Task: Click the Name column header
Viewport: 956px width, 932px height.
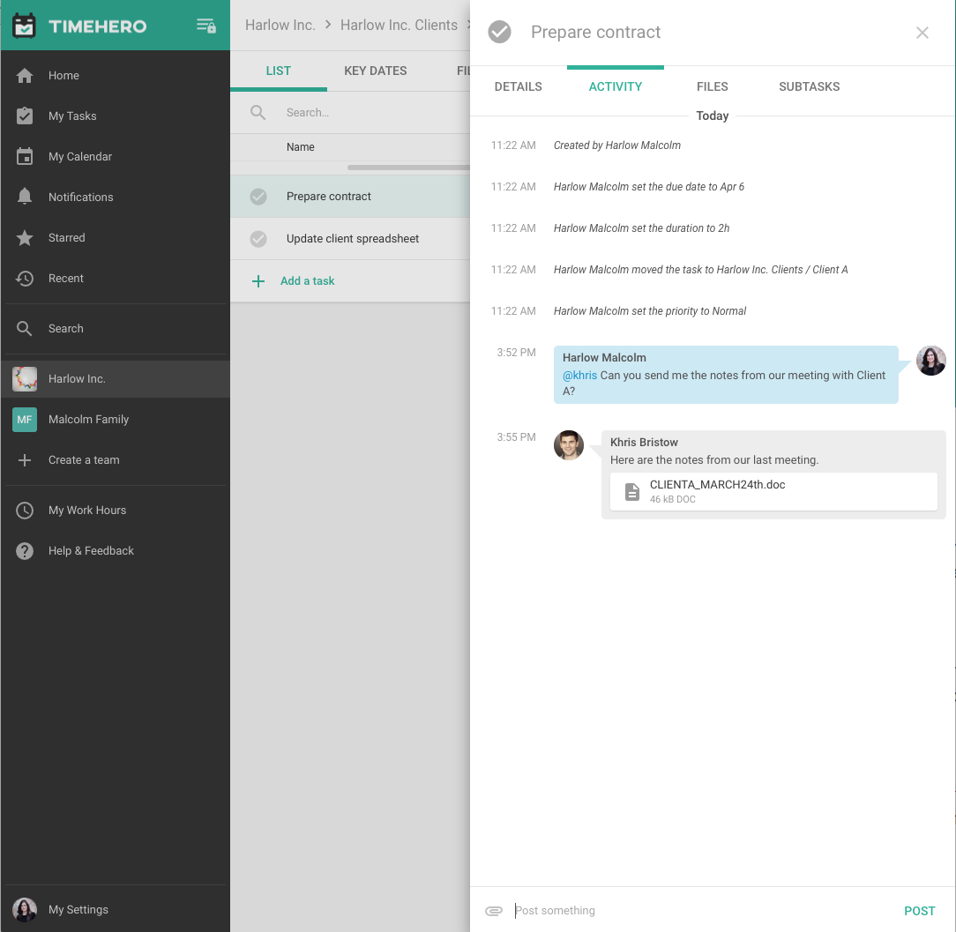Action: pos(300,147)
